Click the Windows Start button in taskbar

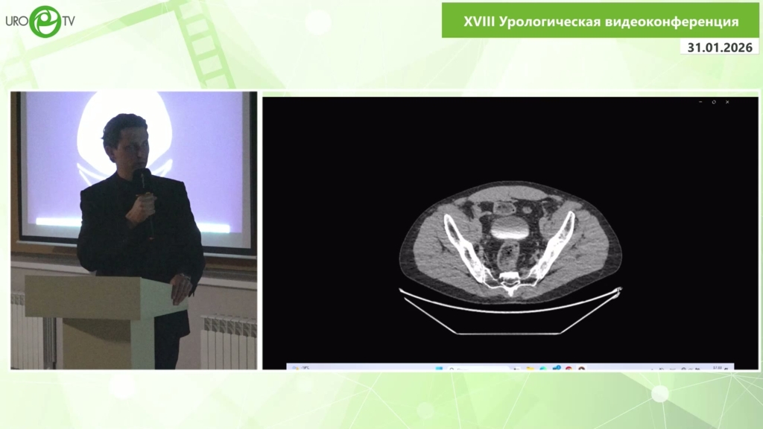tap(439, 368)
